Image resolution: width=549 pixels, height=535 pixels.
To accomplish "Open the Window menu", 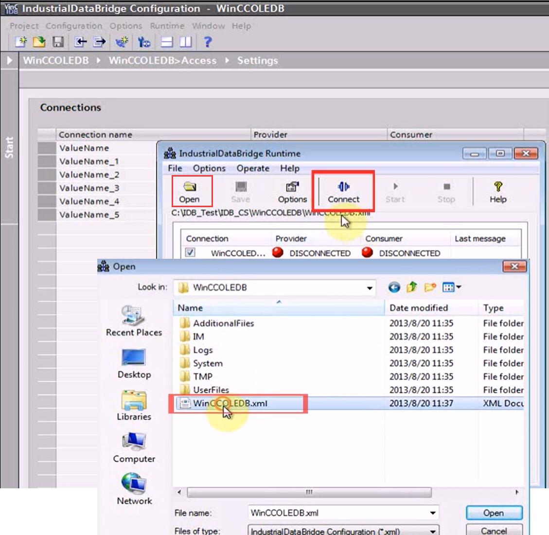I will point(208,26).
